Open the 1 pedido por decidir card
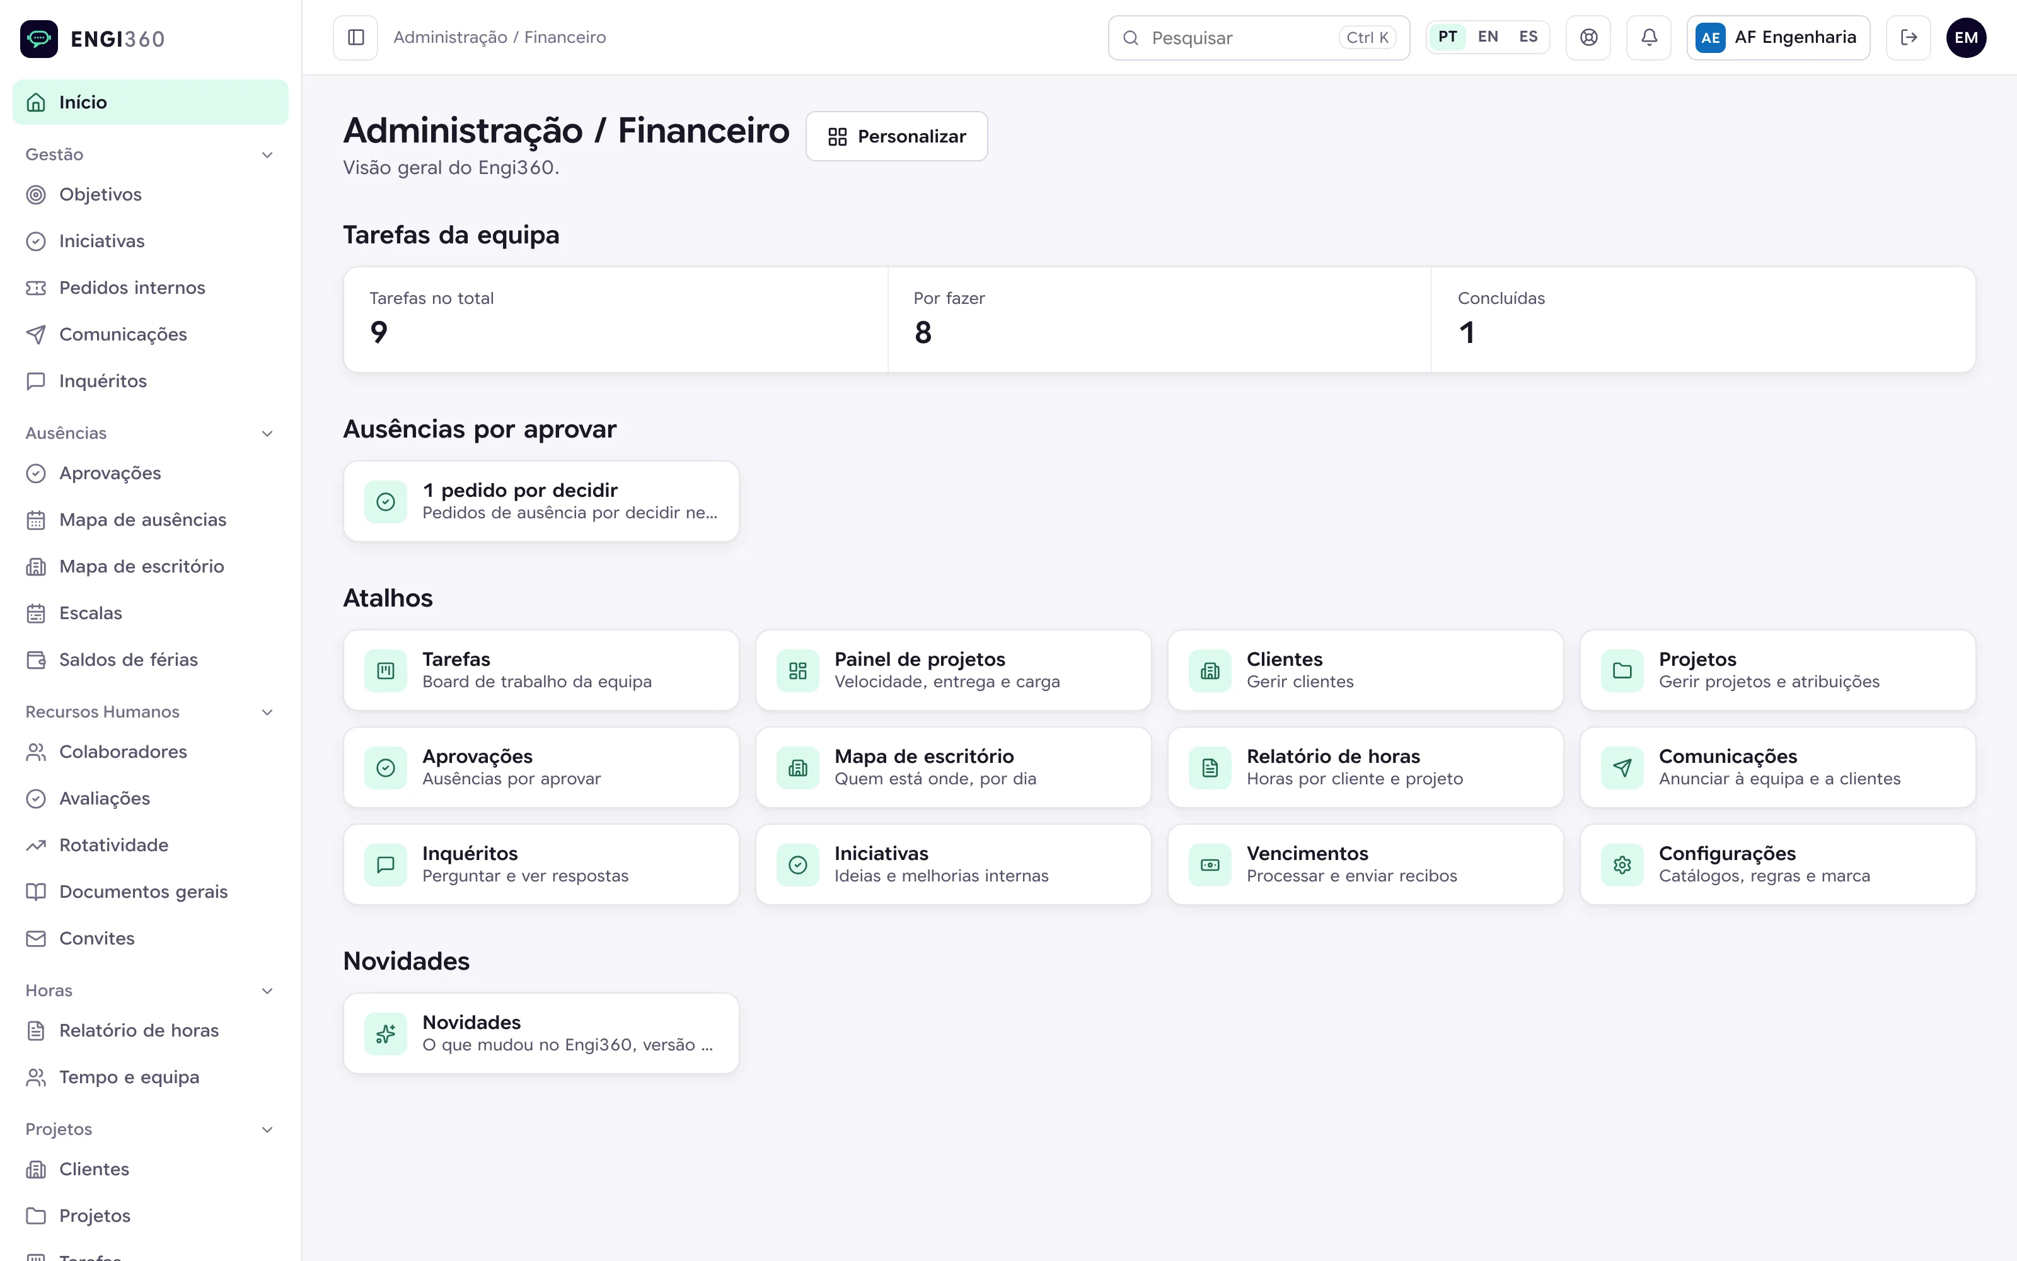The width and height of the screenshot is (2017, 1261). [541, 501]
